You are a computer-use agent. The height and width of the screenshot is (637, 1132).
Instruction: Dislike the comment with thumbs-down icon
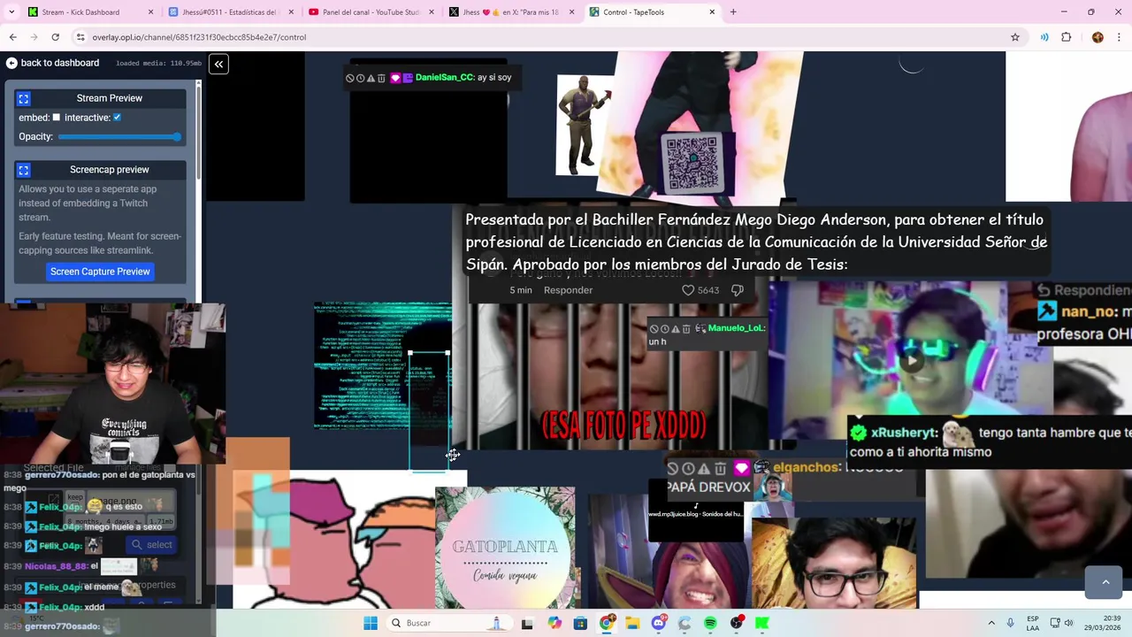click(738, 290)
